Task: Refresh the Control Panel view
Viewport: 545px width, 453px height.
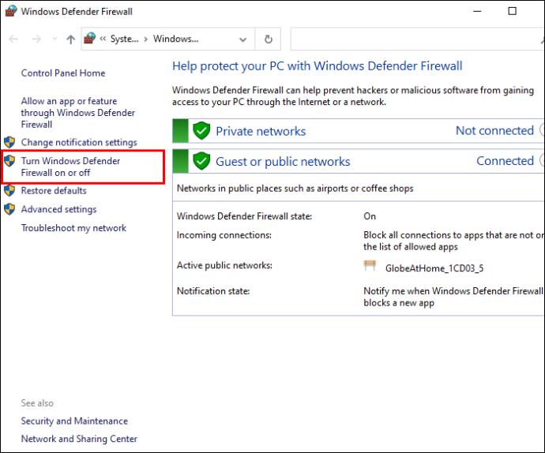Action: (268, 39)
